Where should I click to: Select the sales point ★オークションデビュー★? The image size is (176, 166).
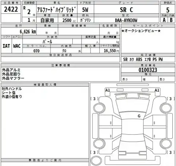[x=141, y=31]
